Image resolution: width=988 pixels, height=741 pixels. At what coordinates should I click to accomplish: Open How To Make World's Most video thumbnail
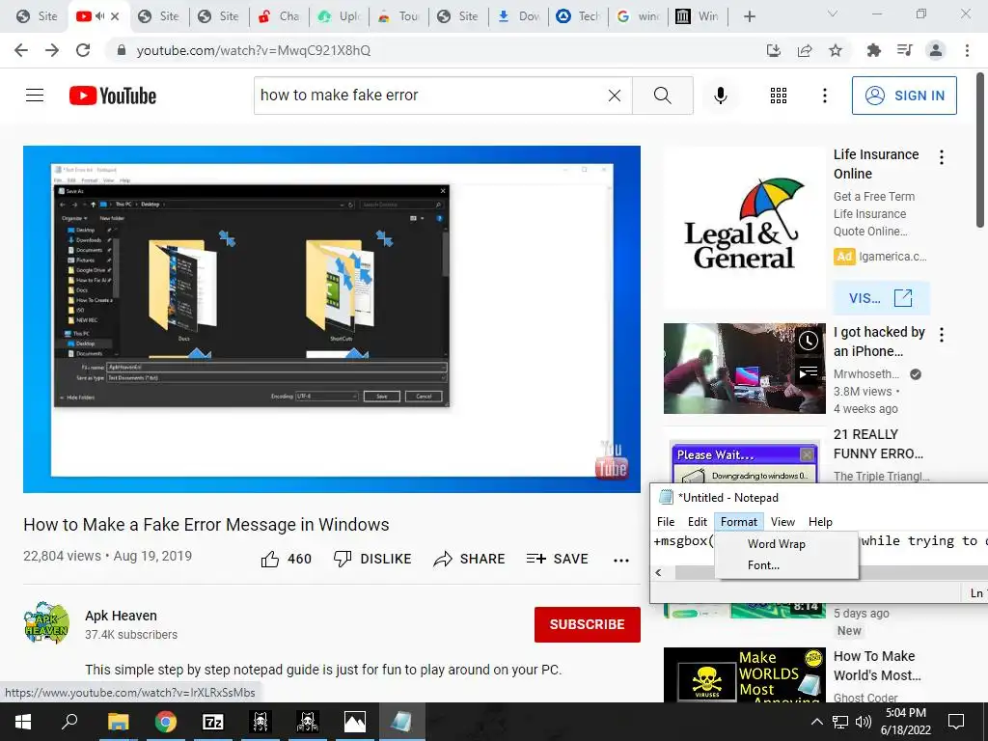(x=744, y=674)
